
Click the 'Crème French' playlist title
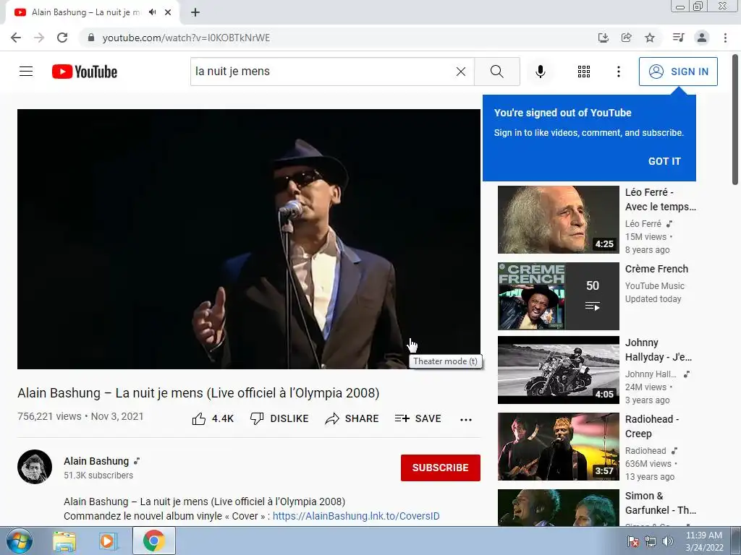click(656, 269)
